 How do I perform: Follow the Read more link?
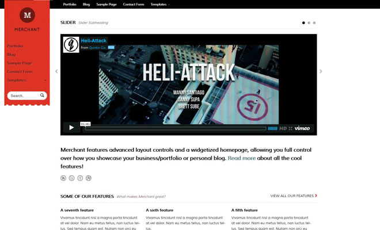point(242,158)
